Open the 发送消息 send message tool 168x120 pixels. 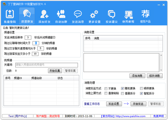point(78,16)
